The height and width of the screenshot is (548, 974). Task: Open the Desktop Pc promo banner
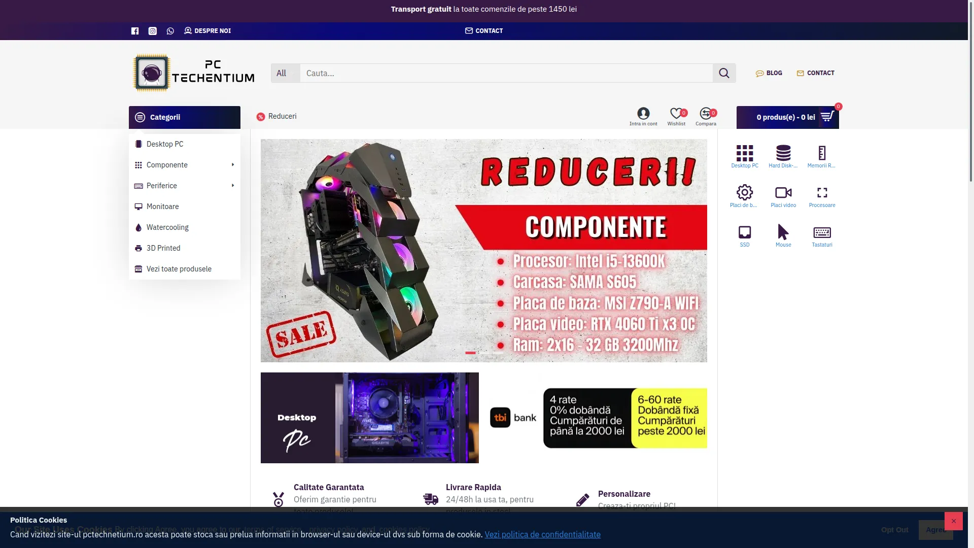[370, 418]
